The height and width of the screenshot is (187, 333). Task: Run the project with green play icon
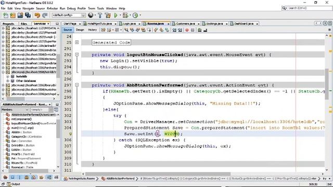pyautogui.click(x=116, y=15)
